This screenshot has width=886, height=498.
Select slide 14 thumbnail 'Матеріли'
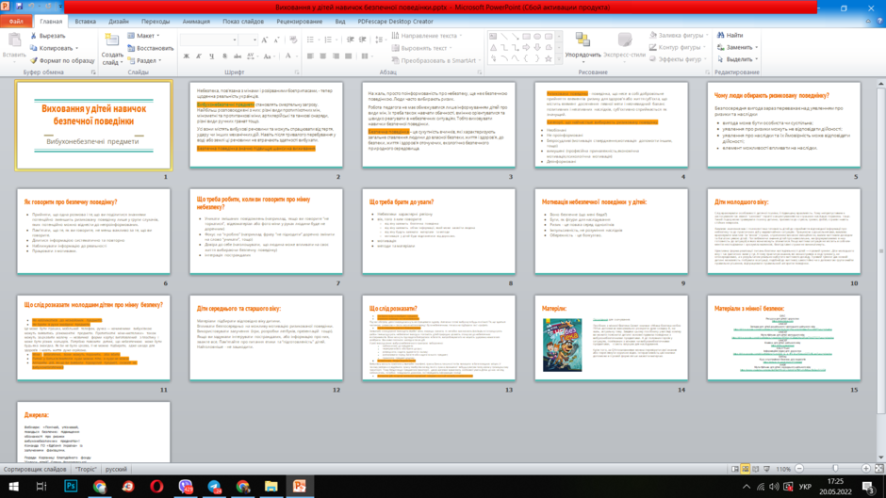[612, 338]
